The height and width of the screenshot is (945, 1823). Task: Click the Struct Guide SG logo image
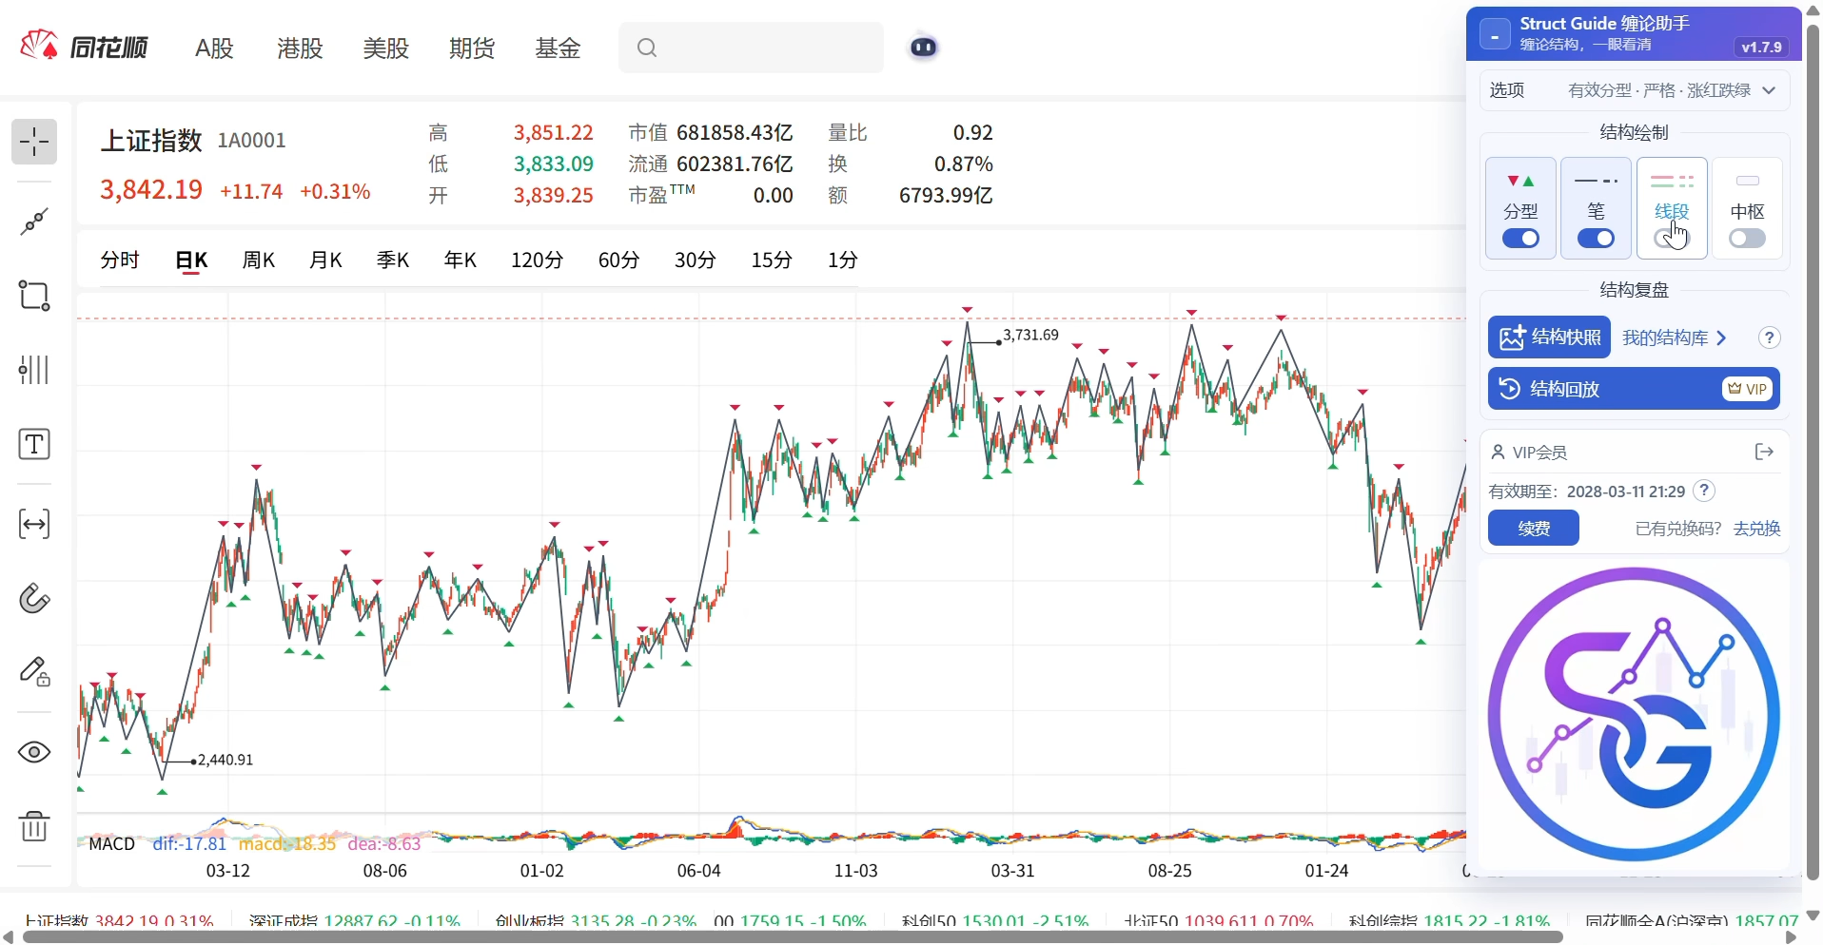1634,714
